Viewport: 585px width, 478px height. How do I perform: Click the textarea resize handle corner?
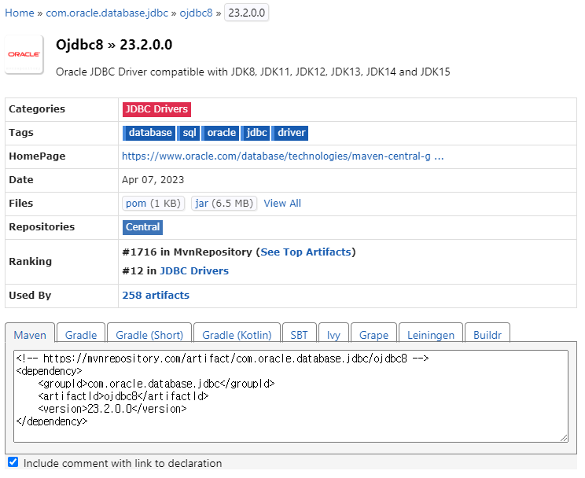(x=564, y=439)
